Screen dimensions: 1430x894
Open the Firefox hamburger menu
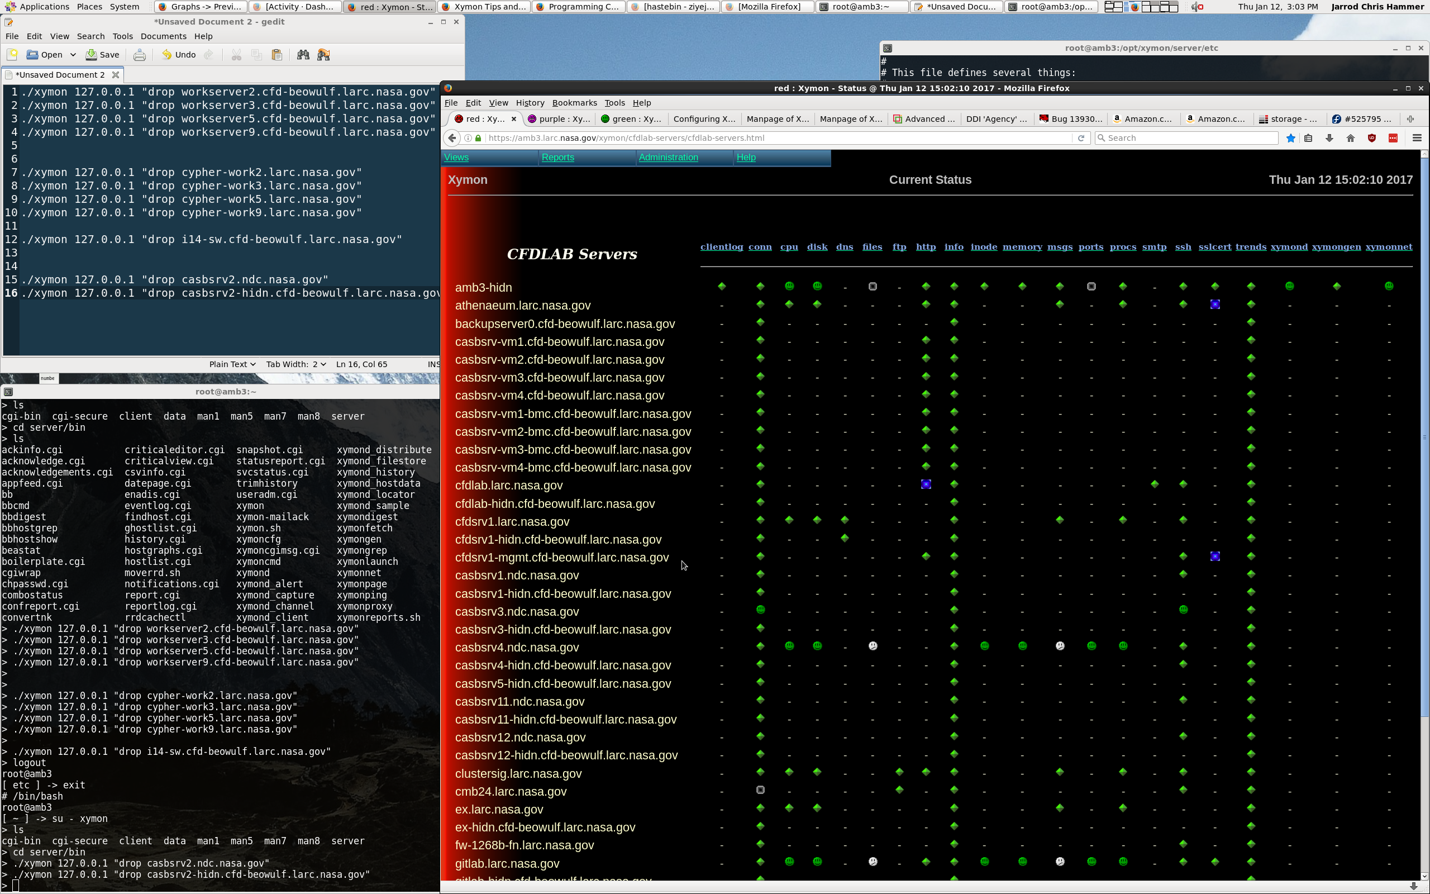1417,139
